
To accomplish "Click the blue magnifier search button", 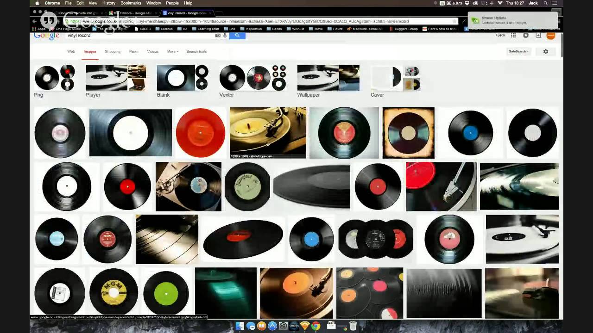I will [x=237, y=36].
